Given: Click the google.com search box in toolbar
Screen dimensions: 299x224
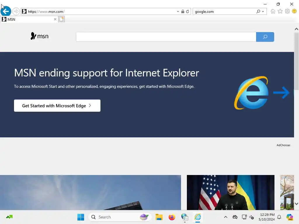Looking at the screenshot, I should coord(225,11).
